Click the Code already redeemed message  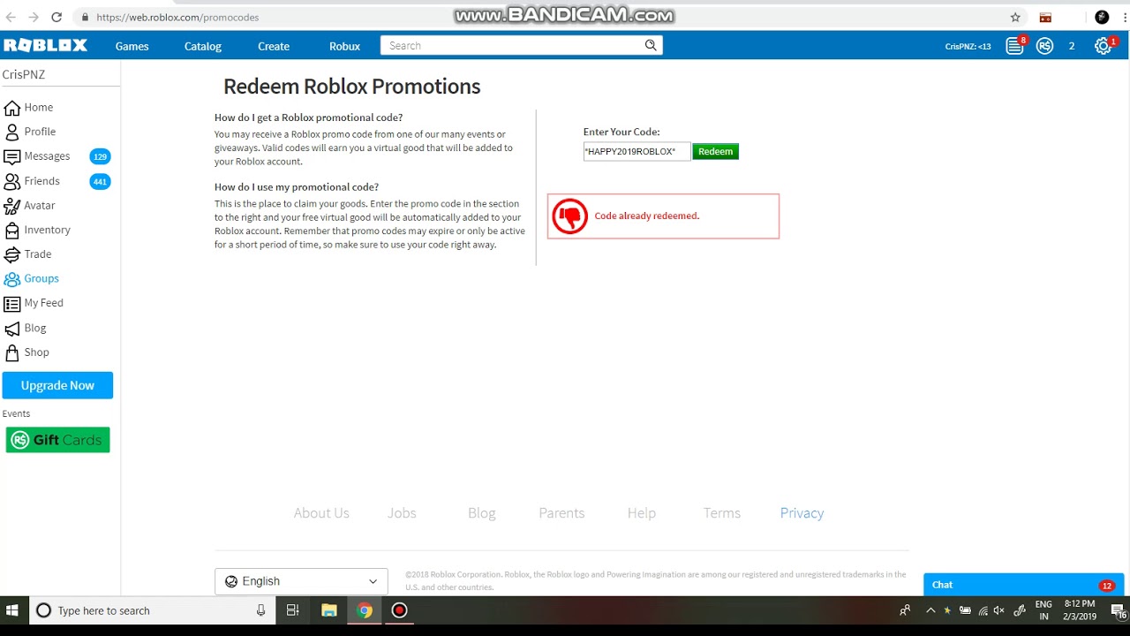[647, 216]
